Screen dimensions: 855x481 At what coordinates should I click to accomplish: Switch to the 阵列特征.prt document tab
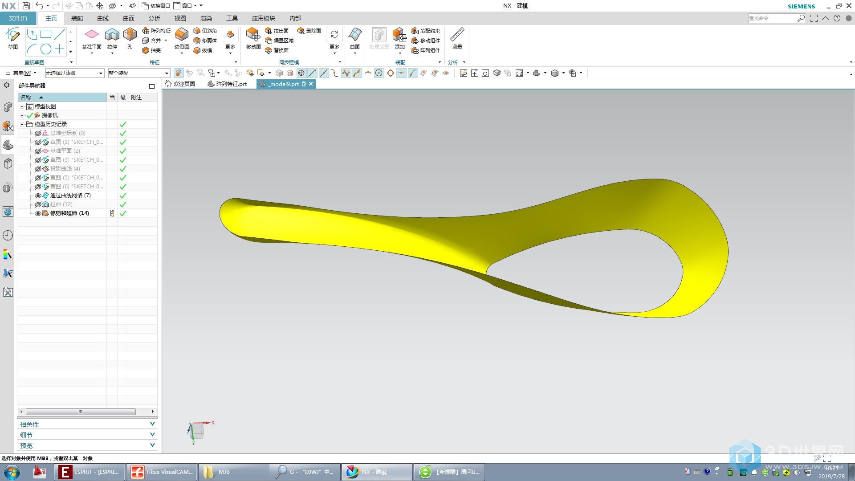pyautogui.click(x=228, y=84)
